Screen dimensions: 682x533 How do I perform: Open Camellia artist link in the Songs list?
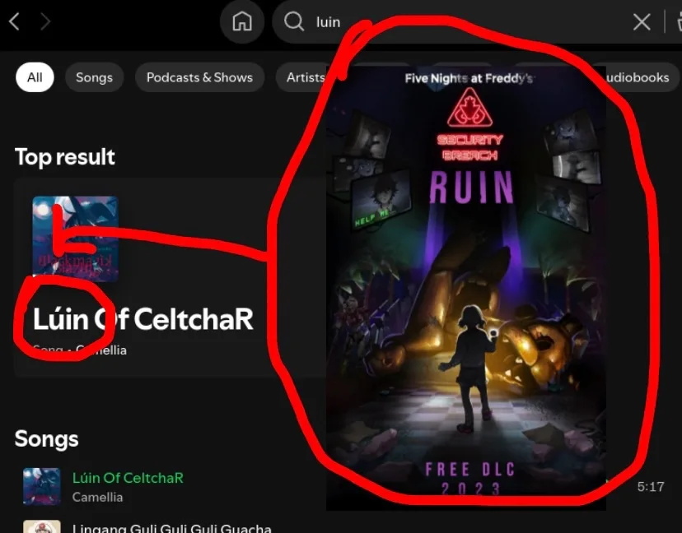97,497
